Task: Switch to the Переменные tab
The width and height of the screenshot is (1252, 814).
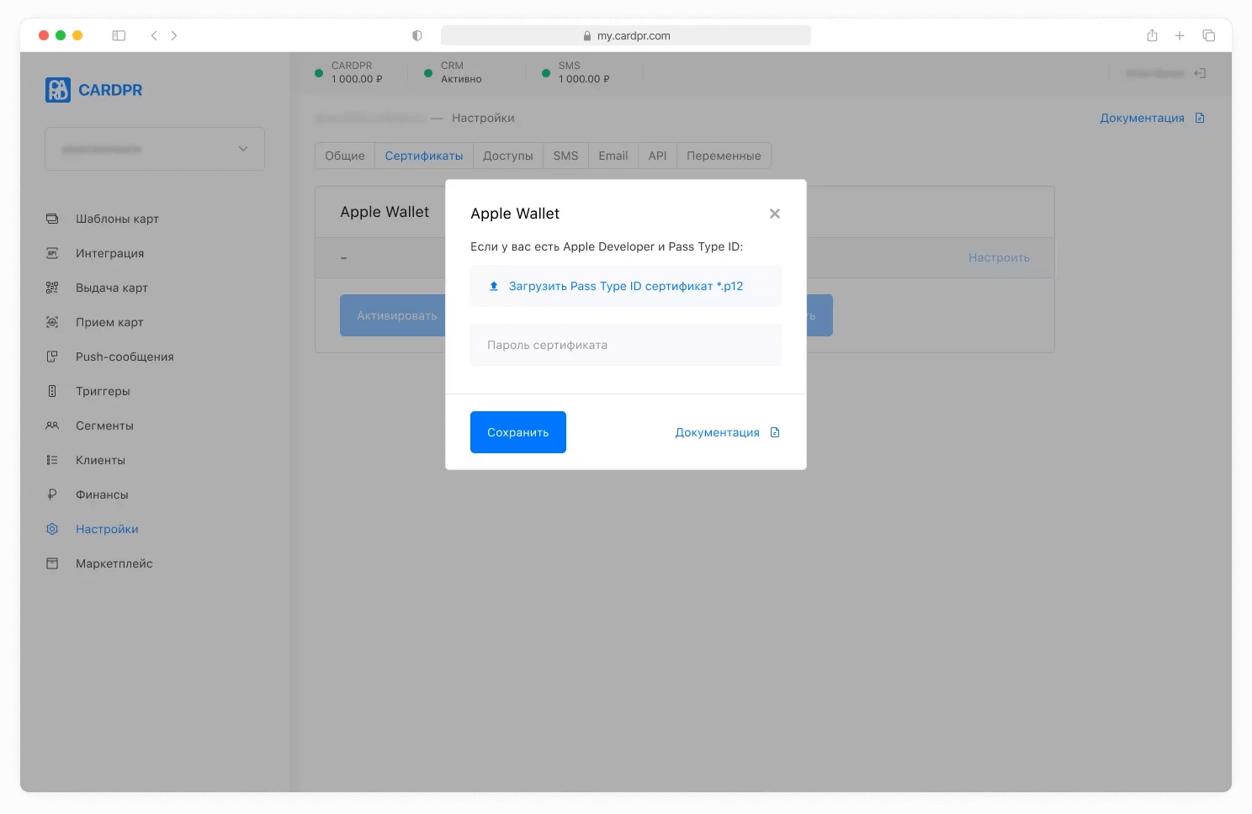Action: point(724,156)
